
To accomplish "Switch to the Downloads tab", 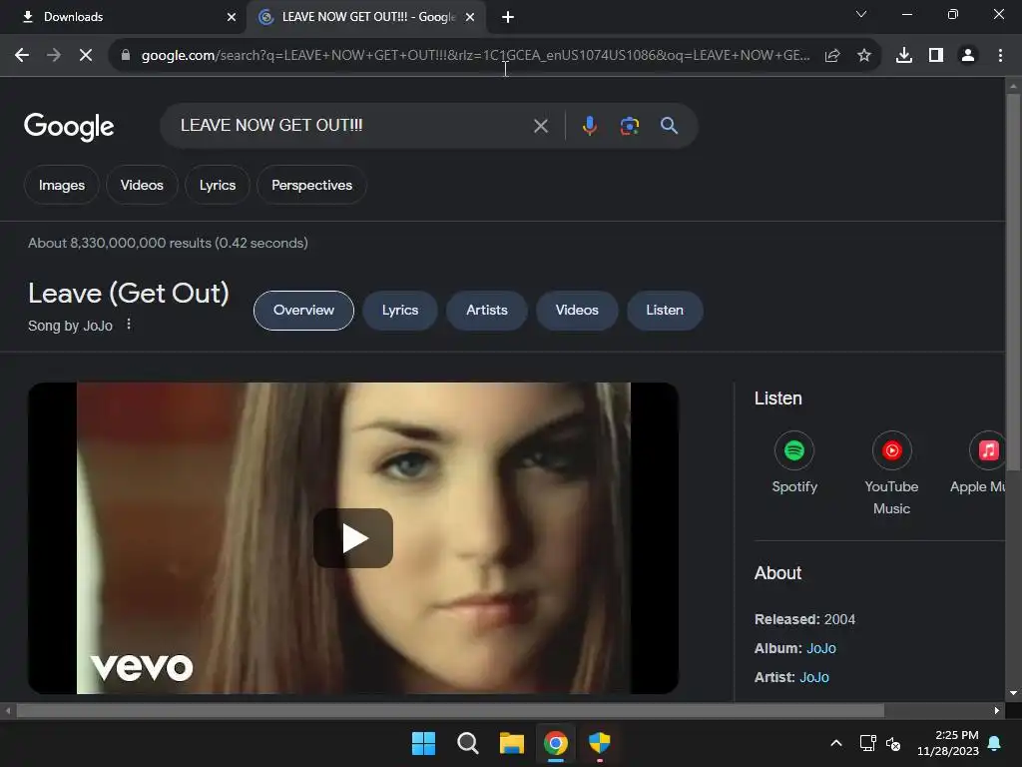I will 123,17.
